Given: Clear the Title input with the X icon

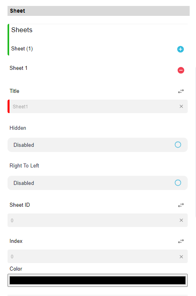Looking at the screenshot, I should pyautogui.click(x=181, y=106).
